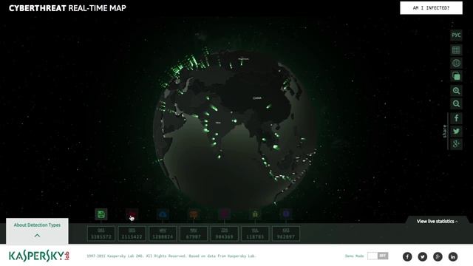473x266 pixels.
Task: Expand the About Detection Types panel
Action: [37, 231]
